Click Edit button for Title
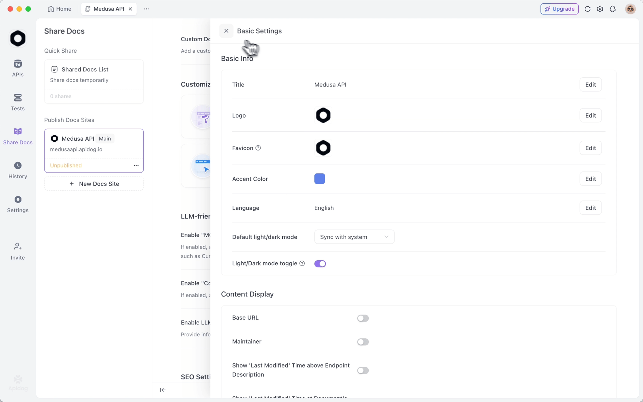This screenshot has height=402, width=643. 590,85
